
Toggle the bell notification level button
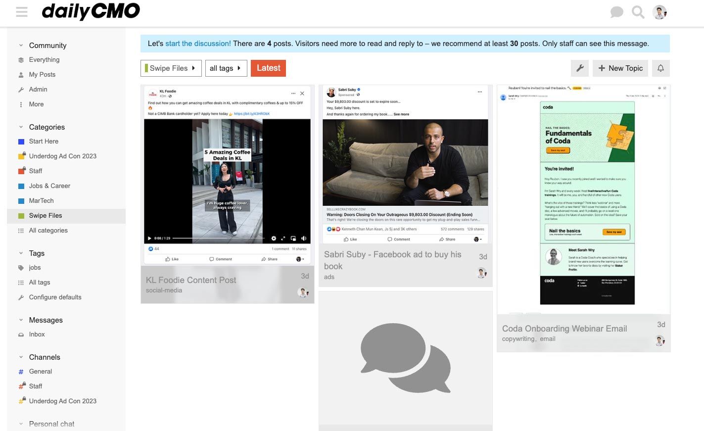point(660,68)
